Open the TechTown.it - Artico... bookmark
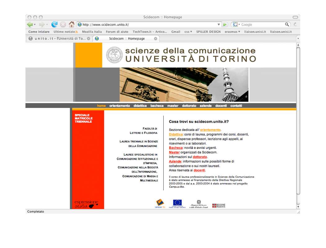326x248 pixels. pos(150,32)
